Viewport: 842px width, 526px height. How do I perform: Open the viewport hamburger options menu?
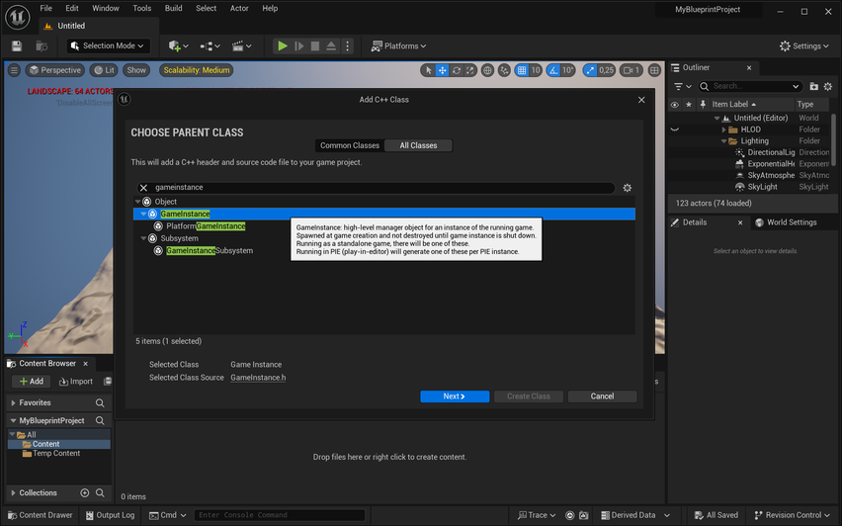point(15,70)
